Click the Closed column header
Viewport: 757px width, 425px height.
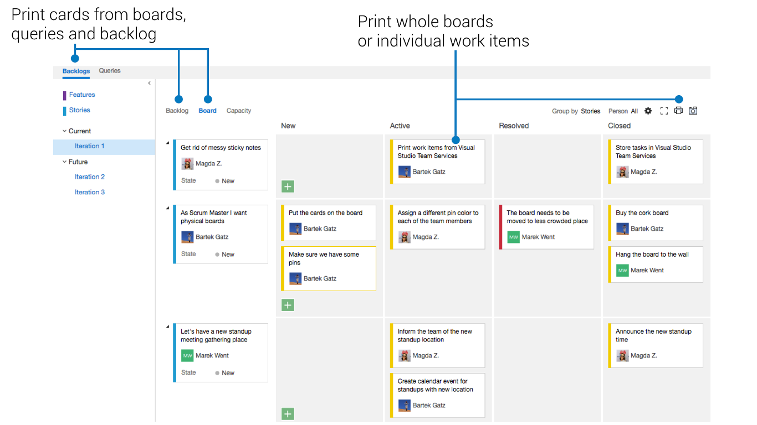pyautogui.click(x=619, y=126)
